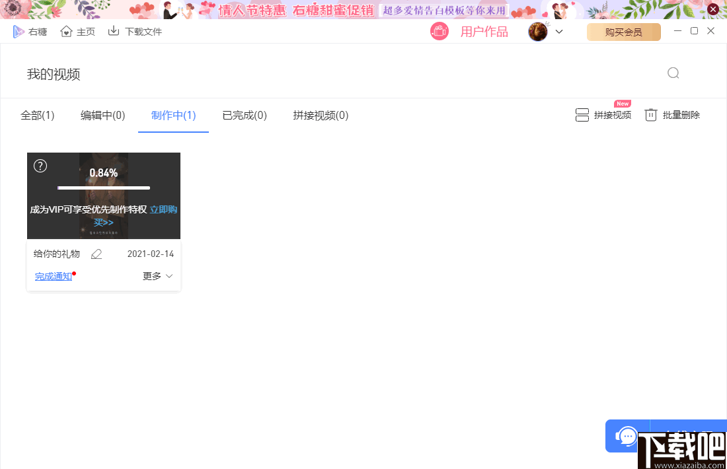The image size is (727, 469).
Task: Minimize the application window
Action: coord(678,30)
